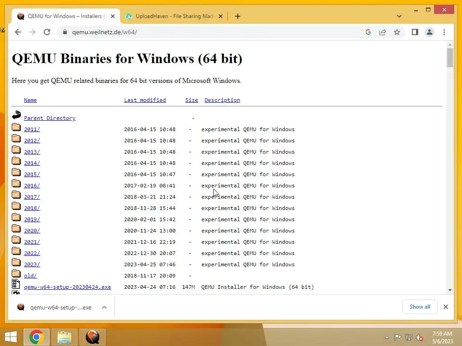
Task: Open the 2019/ folder link
Action: pos(32,219)
